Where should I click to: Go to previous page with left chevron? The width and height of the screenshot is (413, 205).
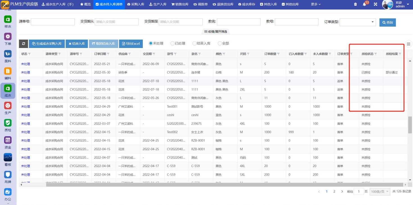(x=319, y=192)
